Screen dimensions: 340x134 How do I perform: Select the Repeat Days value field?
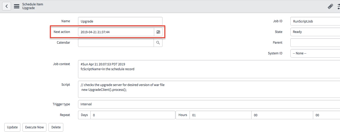point(133,115)
